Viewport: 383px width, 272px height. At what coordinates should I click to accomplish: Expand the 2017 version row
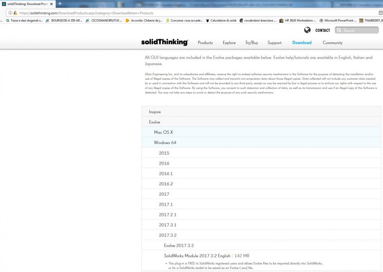coord(261,194)
